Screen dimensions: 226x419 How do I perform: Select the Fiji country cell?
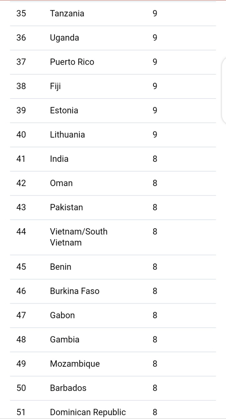click(55, 86)
